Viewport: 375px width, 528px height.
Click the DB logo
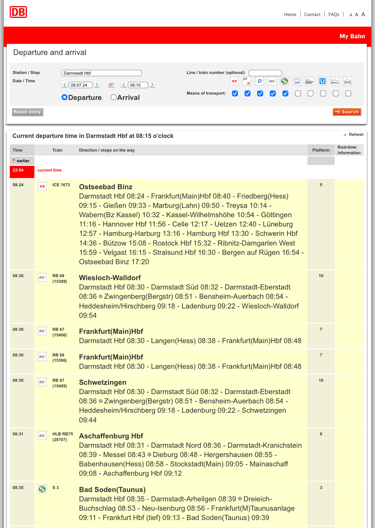coord(18,12)
